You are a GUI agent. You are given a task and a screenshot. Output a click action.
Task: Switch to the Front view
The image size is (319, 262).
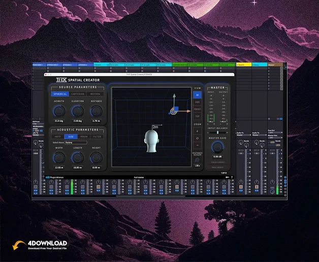point(197,109)
